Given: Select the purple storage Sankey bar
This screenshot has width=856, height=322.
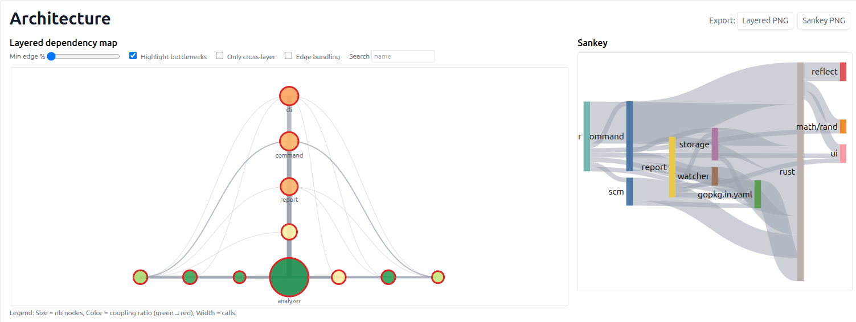Looking at the screenshot, I should tap(715, 144).
